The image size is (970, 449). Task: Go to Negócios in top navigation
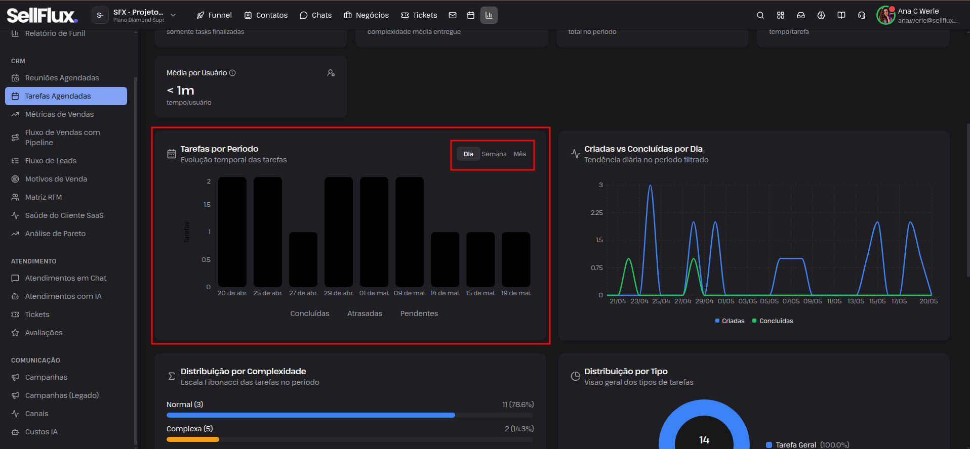[367, 15]
